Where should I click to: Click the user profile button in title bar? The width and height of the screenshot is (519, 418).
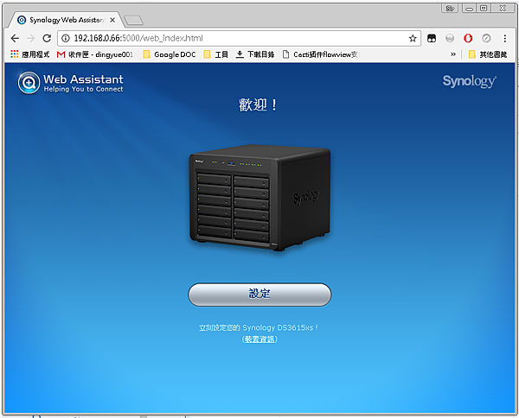pyautogui.click(x=450, y=9)
